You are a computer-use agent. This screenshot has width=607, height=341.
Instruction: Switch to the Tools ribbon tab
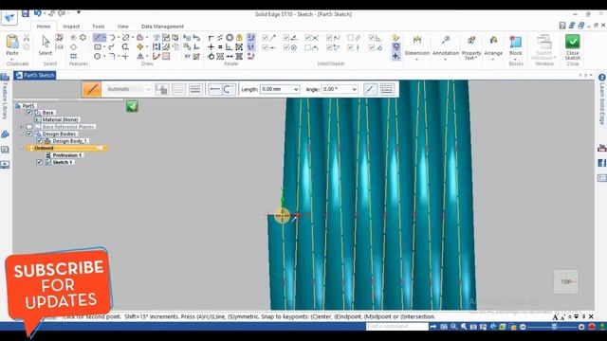click(x=99, y=27)
